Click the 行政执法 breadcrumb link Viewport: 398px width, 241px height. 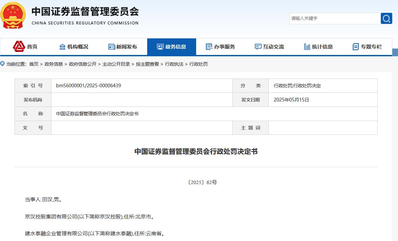[174, 64]
